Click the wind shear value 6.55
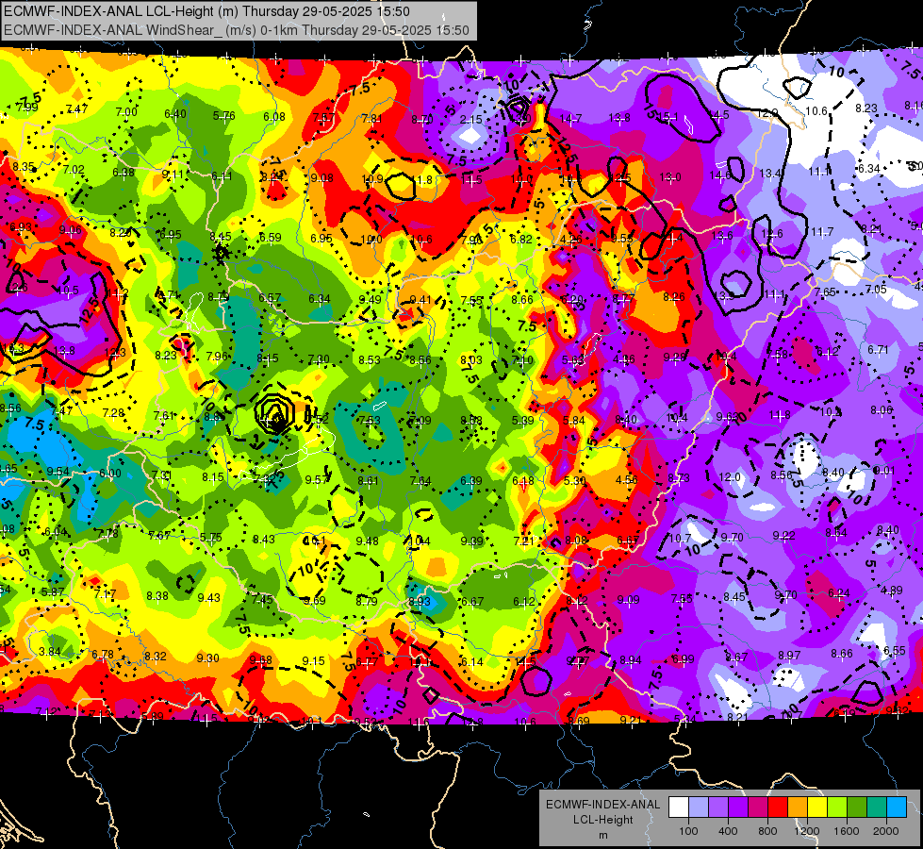 [x=895, y=651]
